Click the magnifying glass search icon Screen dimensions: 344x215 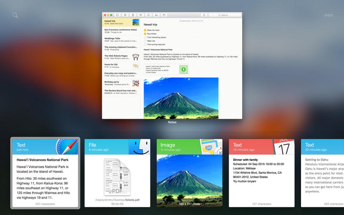pyautogui.click(x=15, y=15)
